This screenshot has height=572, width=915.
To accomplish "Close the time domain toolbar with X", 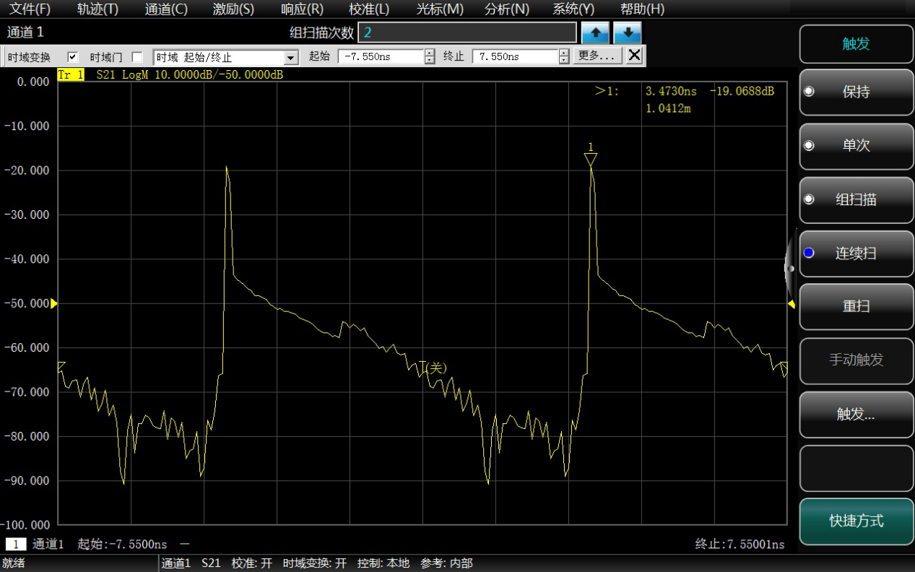I will [634, 56].
